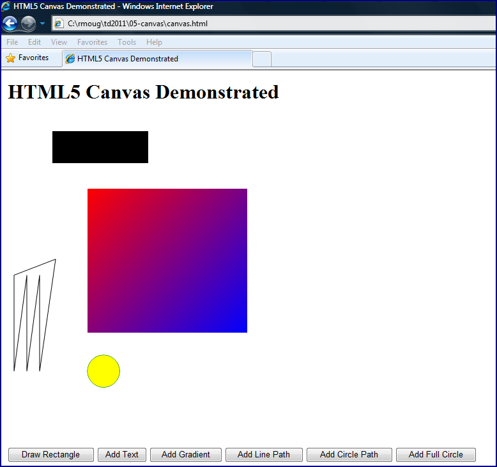This screenshot has height=467, width=497.
Task: Open a new blank tab
Action: tap(262, 59)
